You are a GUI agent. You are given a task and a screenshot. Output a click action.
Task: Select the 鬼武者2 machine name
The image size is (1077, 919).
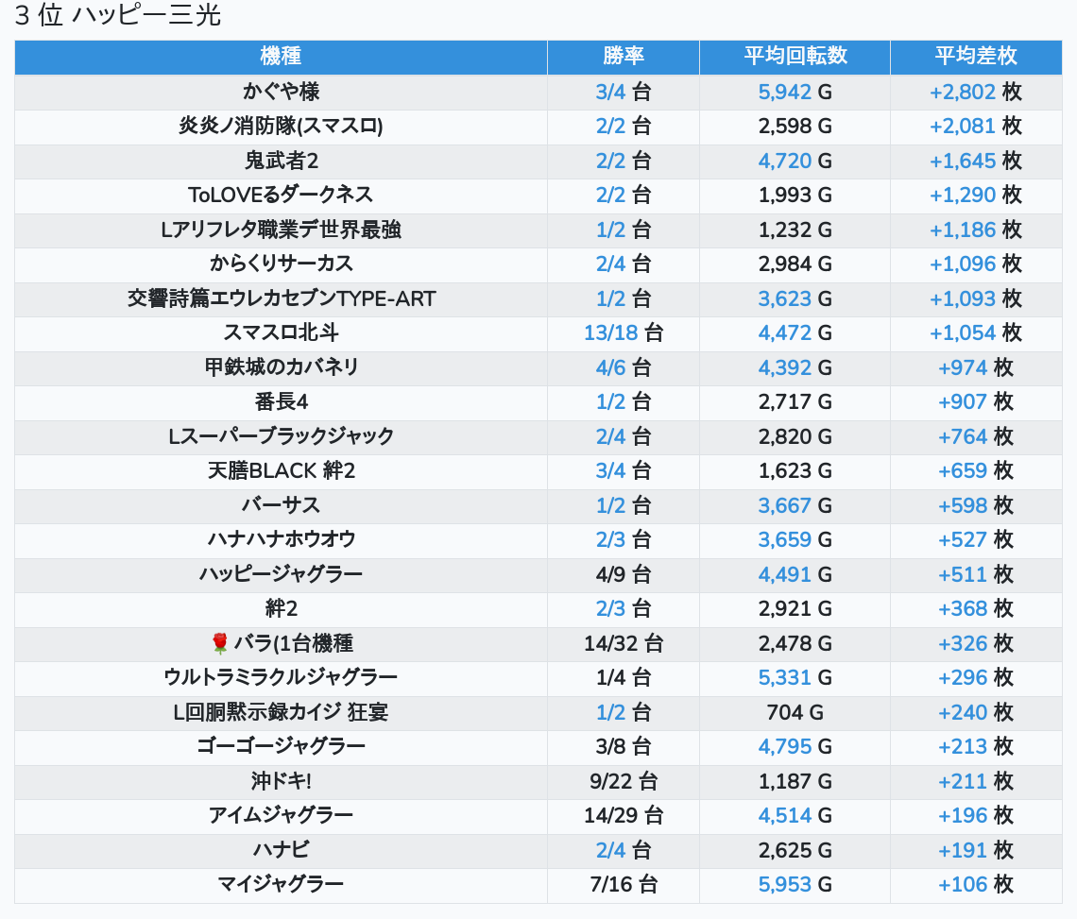pyautogui.click(x=281, y=161)
